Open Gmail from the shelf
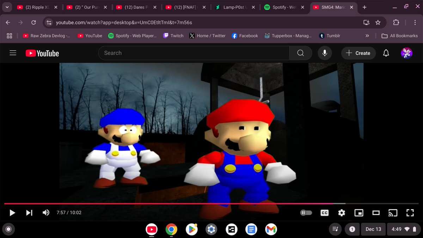This screenshot has width=423, height=238. point(271,230)
